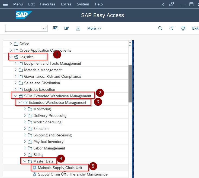This screenshot has width=199, height=178.
Task: Expand Equipment and Tools Management
Action: [15, 63]
